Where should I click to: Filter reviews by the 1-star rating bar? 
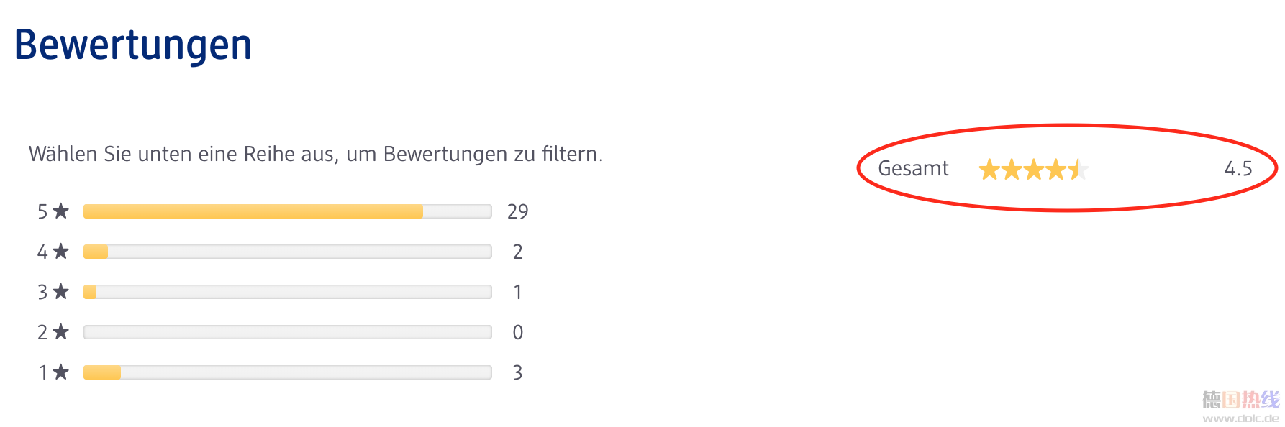288,372
